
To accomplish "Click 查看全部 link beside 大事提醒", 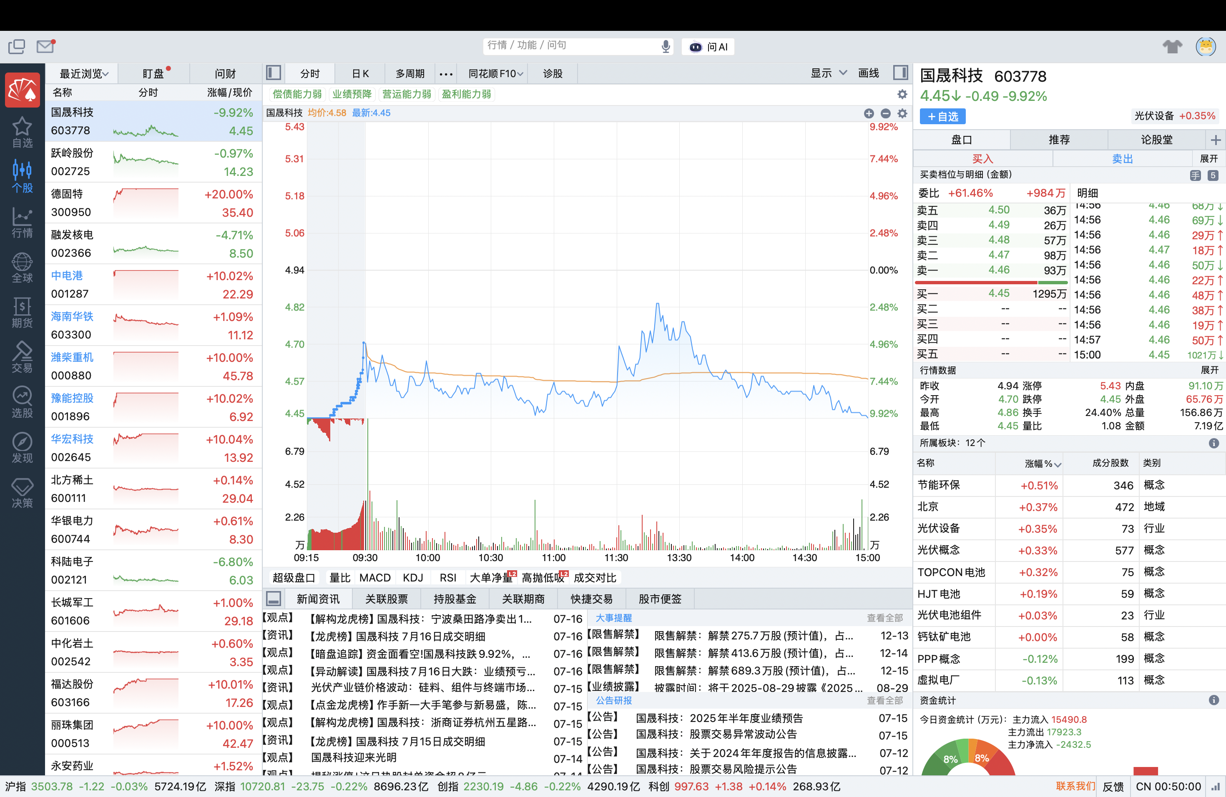I will 884,618.
